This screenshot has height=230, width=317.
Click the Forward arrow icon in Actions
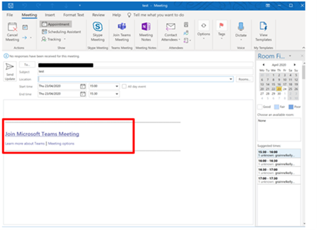[x=25, y=37]
